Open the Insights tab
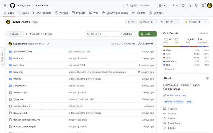Screen dimensions: 213x133 pyautogui.click(x=139, y=13)
